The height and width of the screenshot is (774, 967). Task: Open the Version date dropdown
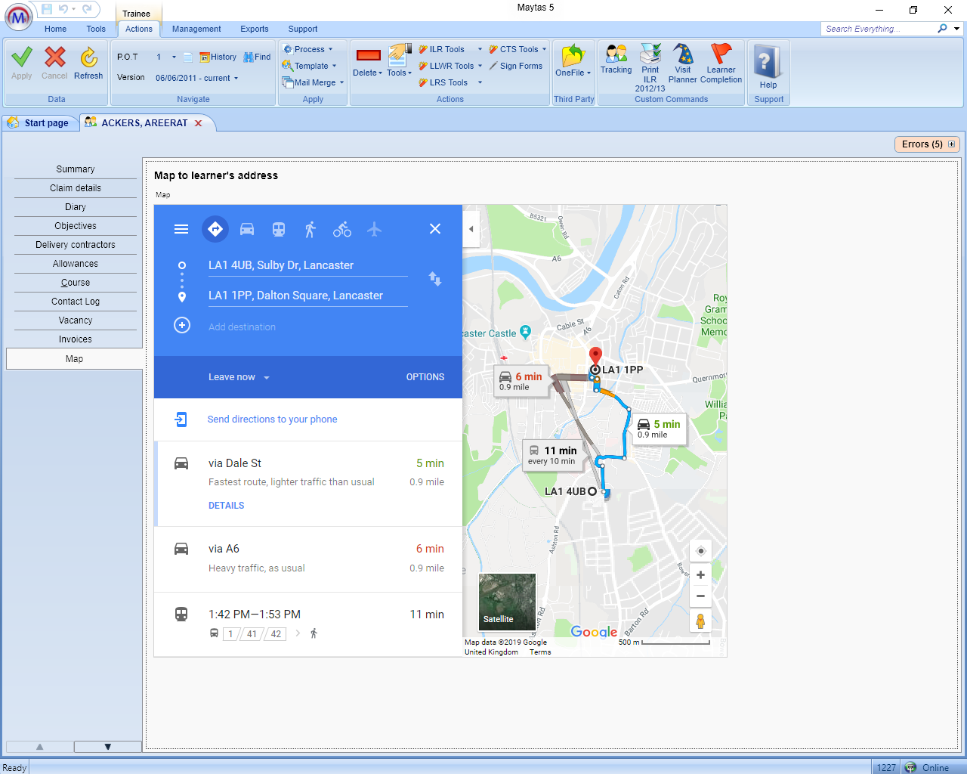point(236,79)
